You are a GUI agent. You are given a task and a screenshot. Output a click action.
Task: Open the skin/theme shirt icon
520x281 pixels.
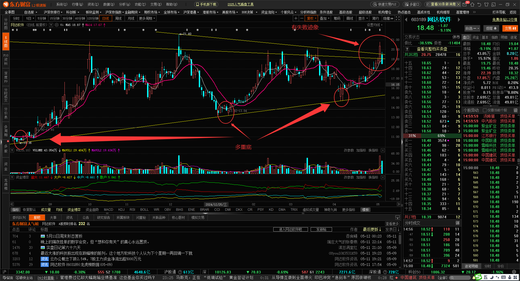[x=486, y=4]
